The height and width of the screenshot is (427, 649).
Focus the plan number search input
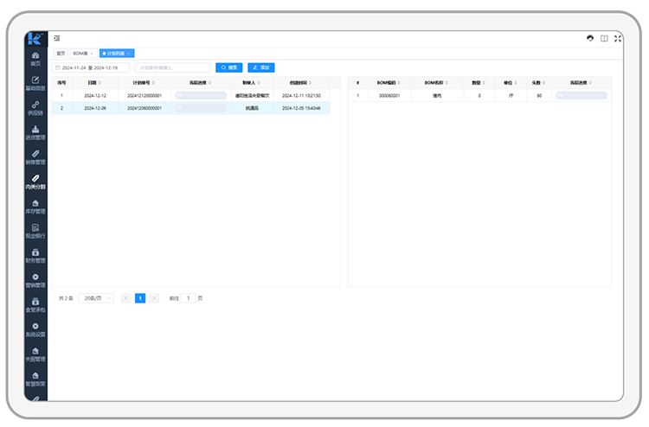(x=172, y=67)
